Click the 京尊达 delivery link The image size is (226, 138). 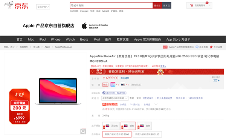tap(147, 104)
